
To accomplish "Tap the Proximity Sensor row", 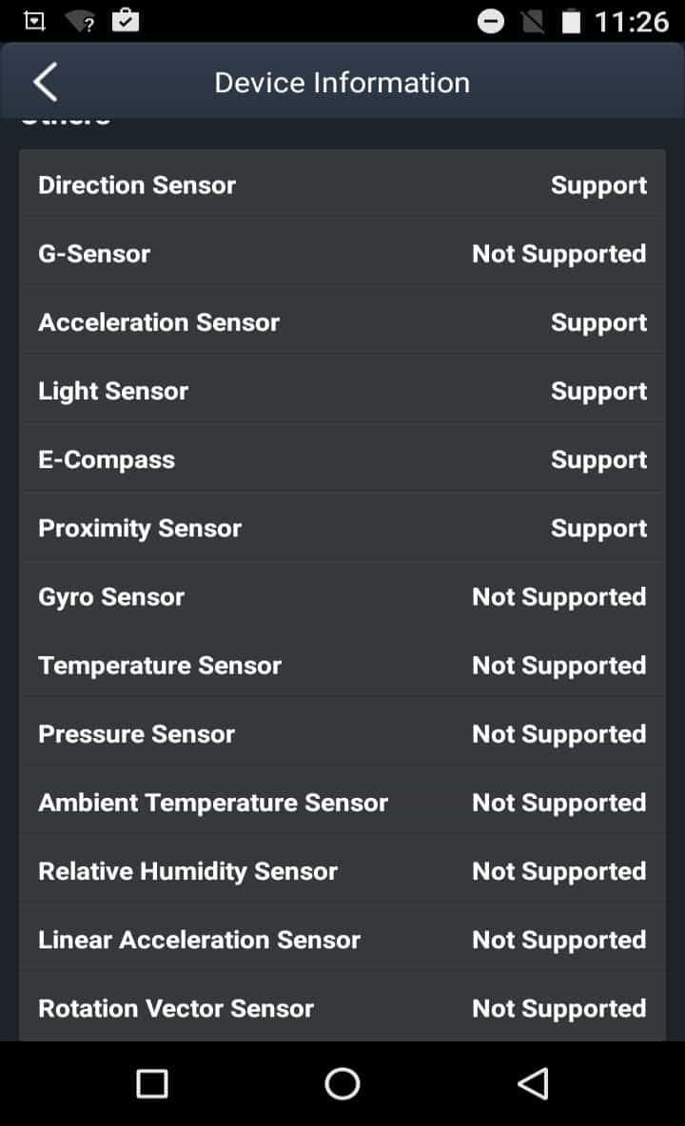I will 342,528.
